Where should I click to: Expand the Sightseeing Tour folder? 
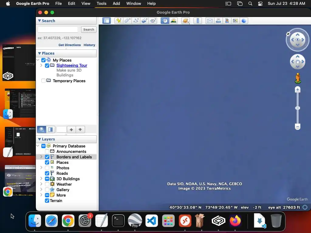click(41, 65)
